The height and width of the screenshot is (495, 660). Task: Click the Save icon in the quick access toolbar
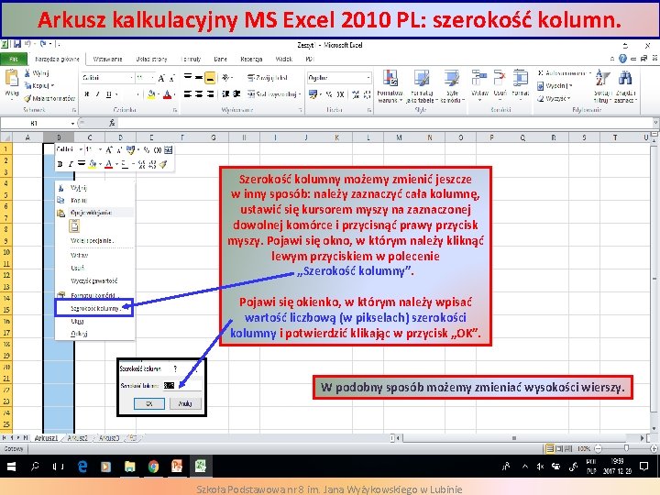click(16, 44)
